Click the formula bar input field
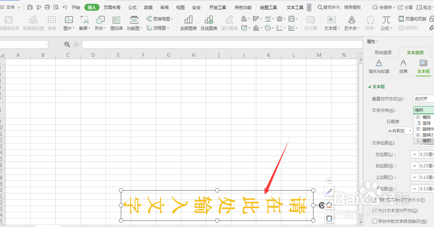Screen dimensions: 434x227 coord(222,44)
